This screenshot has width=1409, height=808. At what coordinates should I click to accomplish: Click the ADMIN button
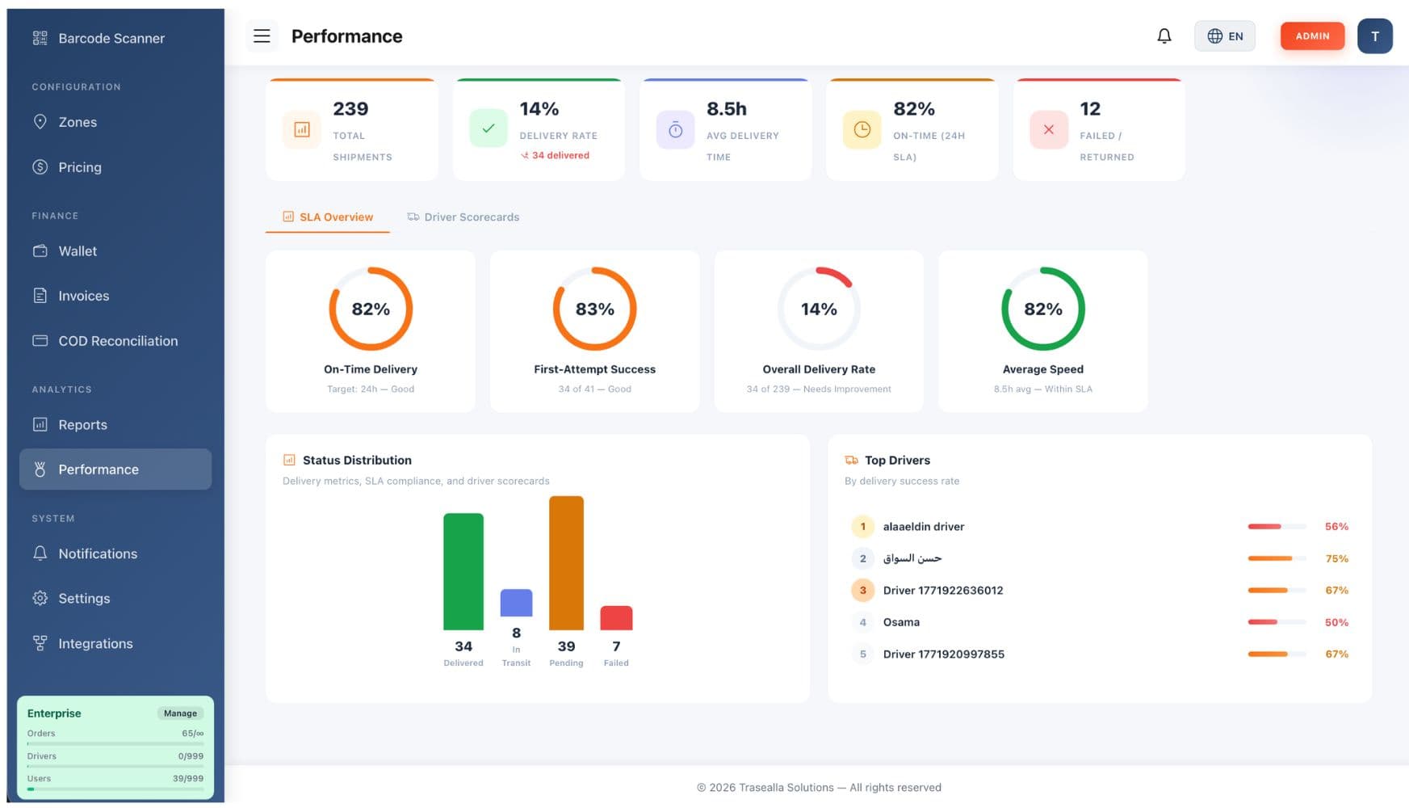1311,36
